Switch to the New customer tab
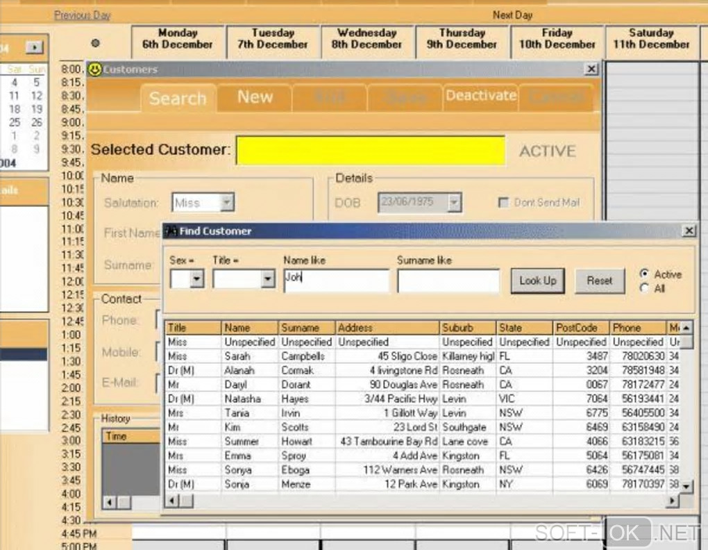 pos(255,97)
